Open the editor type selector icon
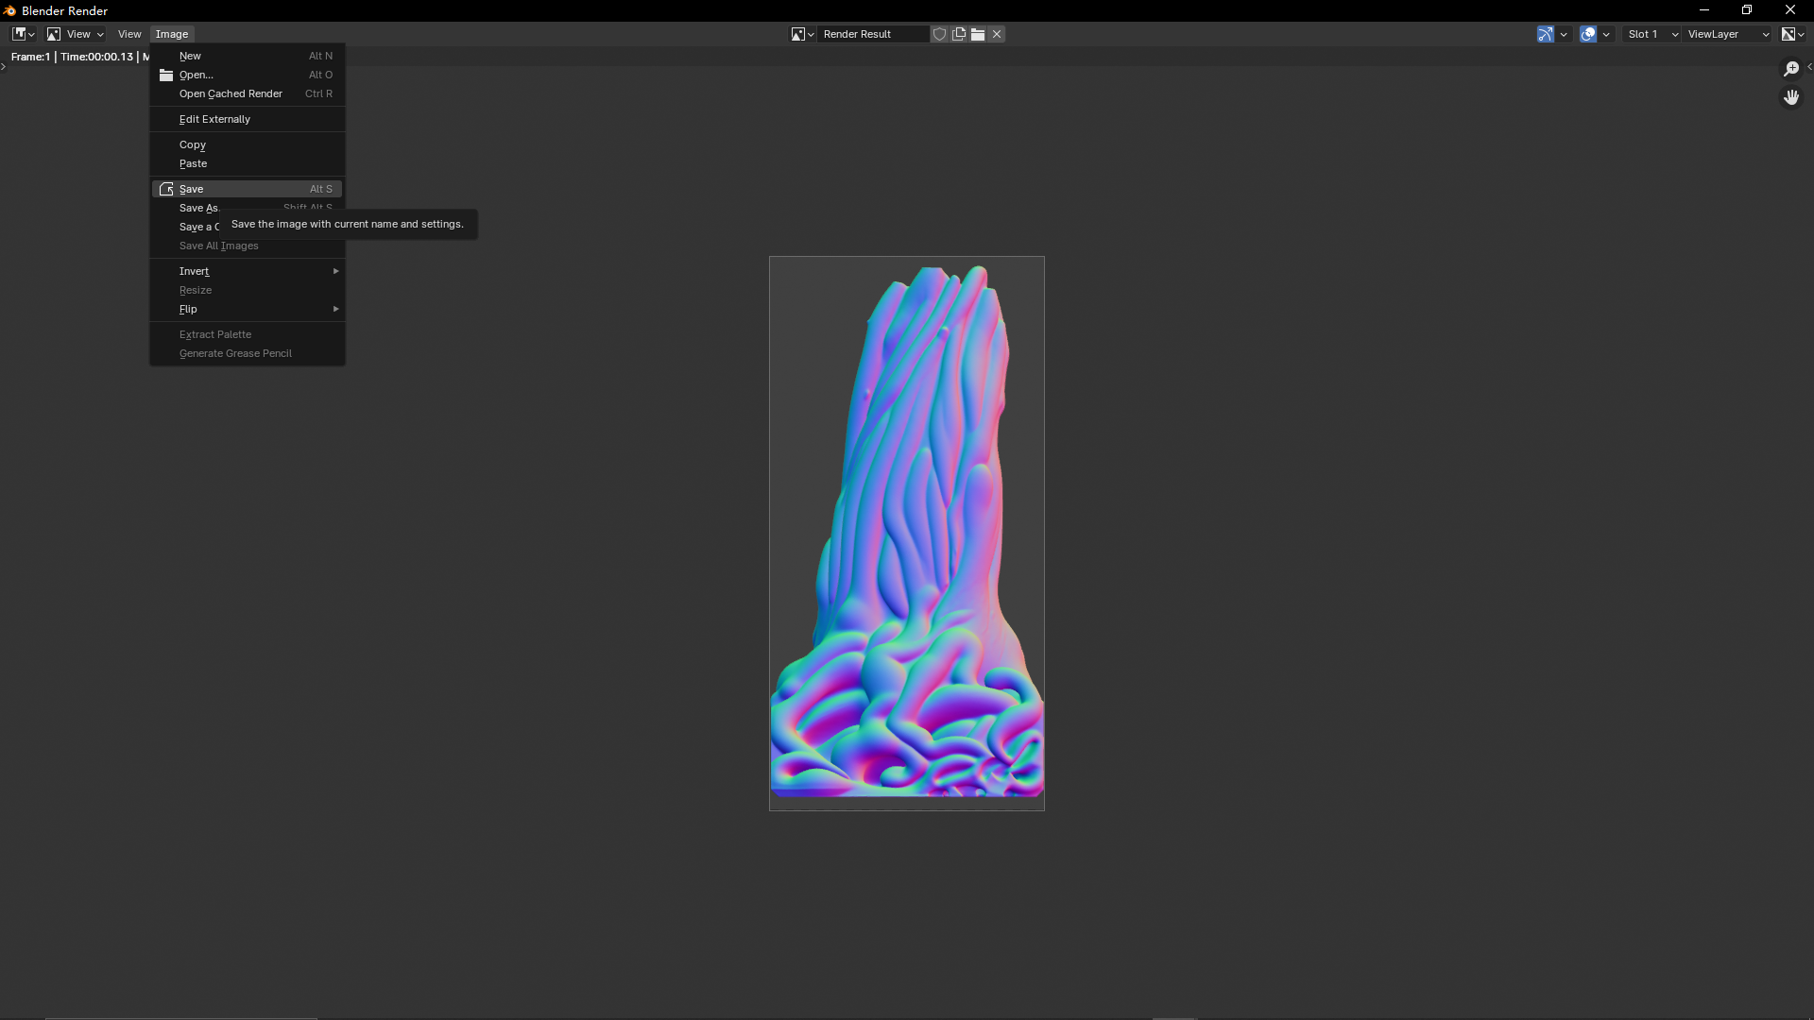 [23, 34]
